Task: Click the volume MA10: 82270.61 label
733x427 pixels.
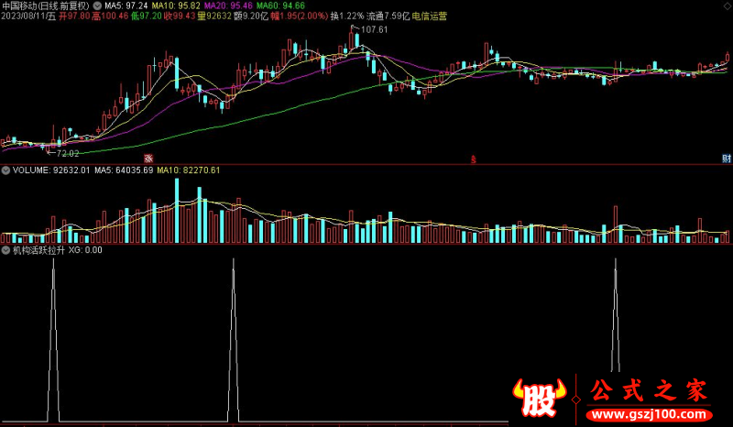Action: [x=189, y=170]
